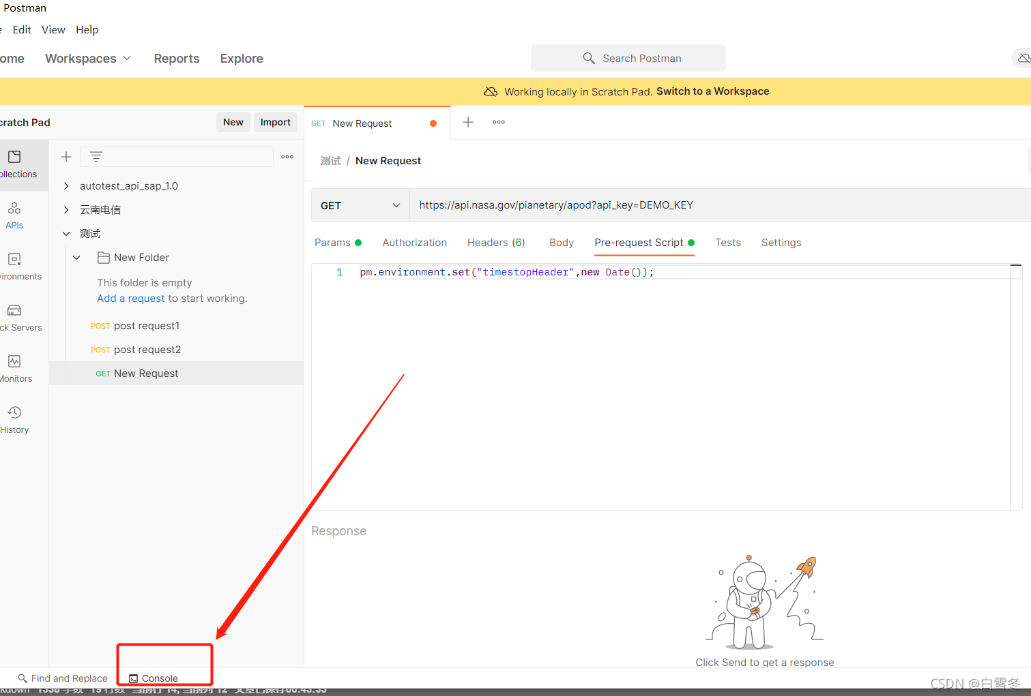
Task: Select GET New Request in the tree
Action: [176, 374]
